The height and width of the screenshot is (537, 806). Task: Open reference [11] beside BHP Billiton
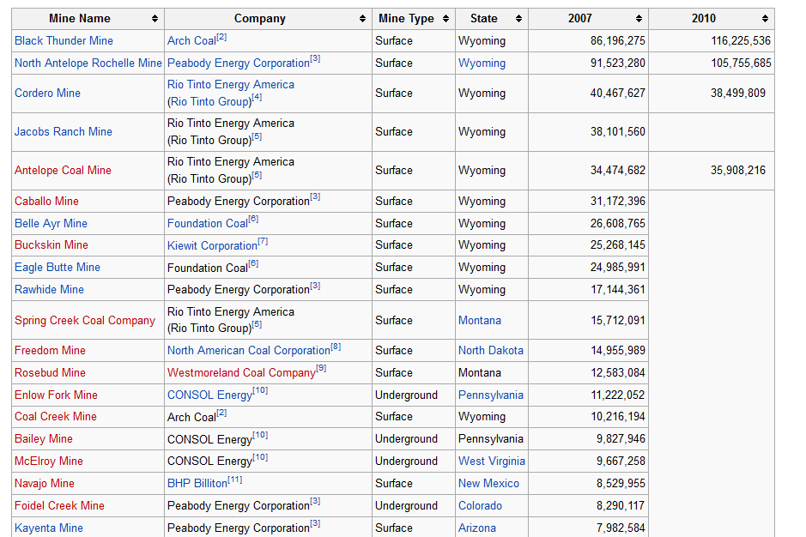click(235, 480)
